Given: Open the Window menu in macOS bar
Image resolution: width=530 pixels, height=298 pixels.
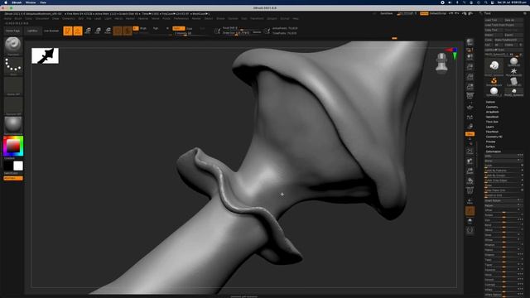Looking at the screenshot, I should [x=31, y=2].
